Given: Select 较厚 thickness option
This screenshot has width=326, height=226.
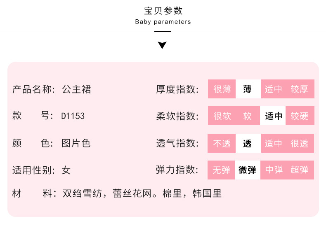Looking at the screenshot, I should pos(300,89).
